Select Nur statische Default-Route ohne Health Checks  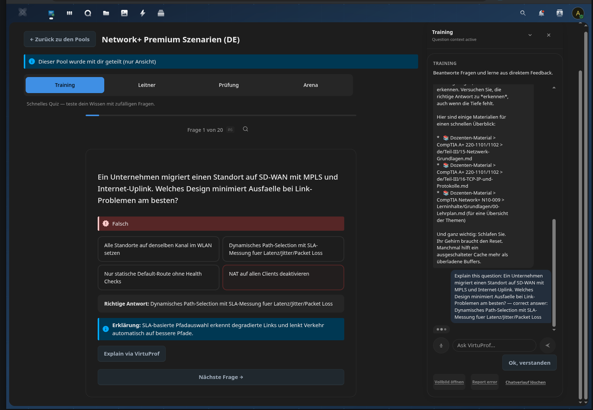coord(158,277)
